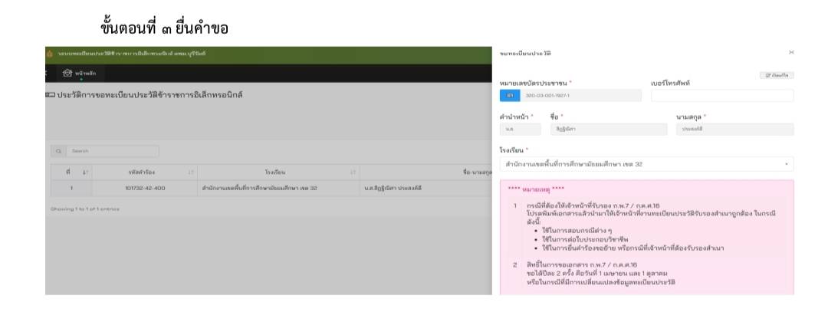Open the หน้าหลัก home tab

[80, 74]
